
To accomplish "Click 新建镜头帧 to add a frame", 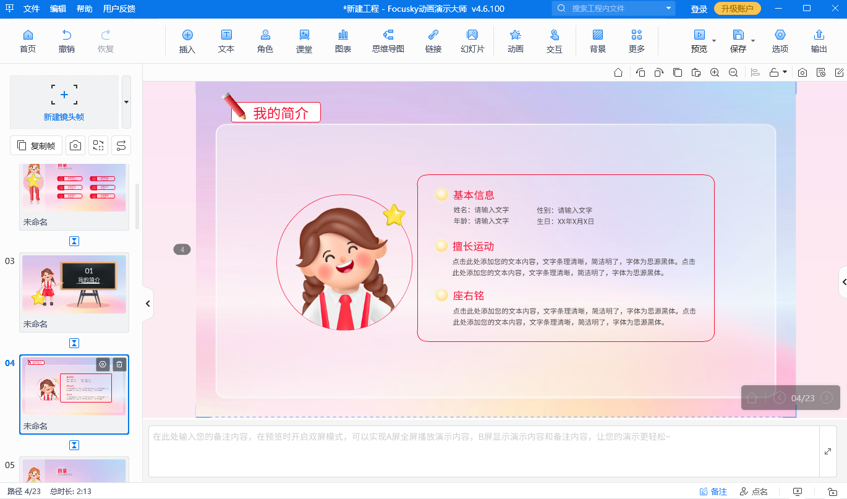I will (64, 102).
